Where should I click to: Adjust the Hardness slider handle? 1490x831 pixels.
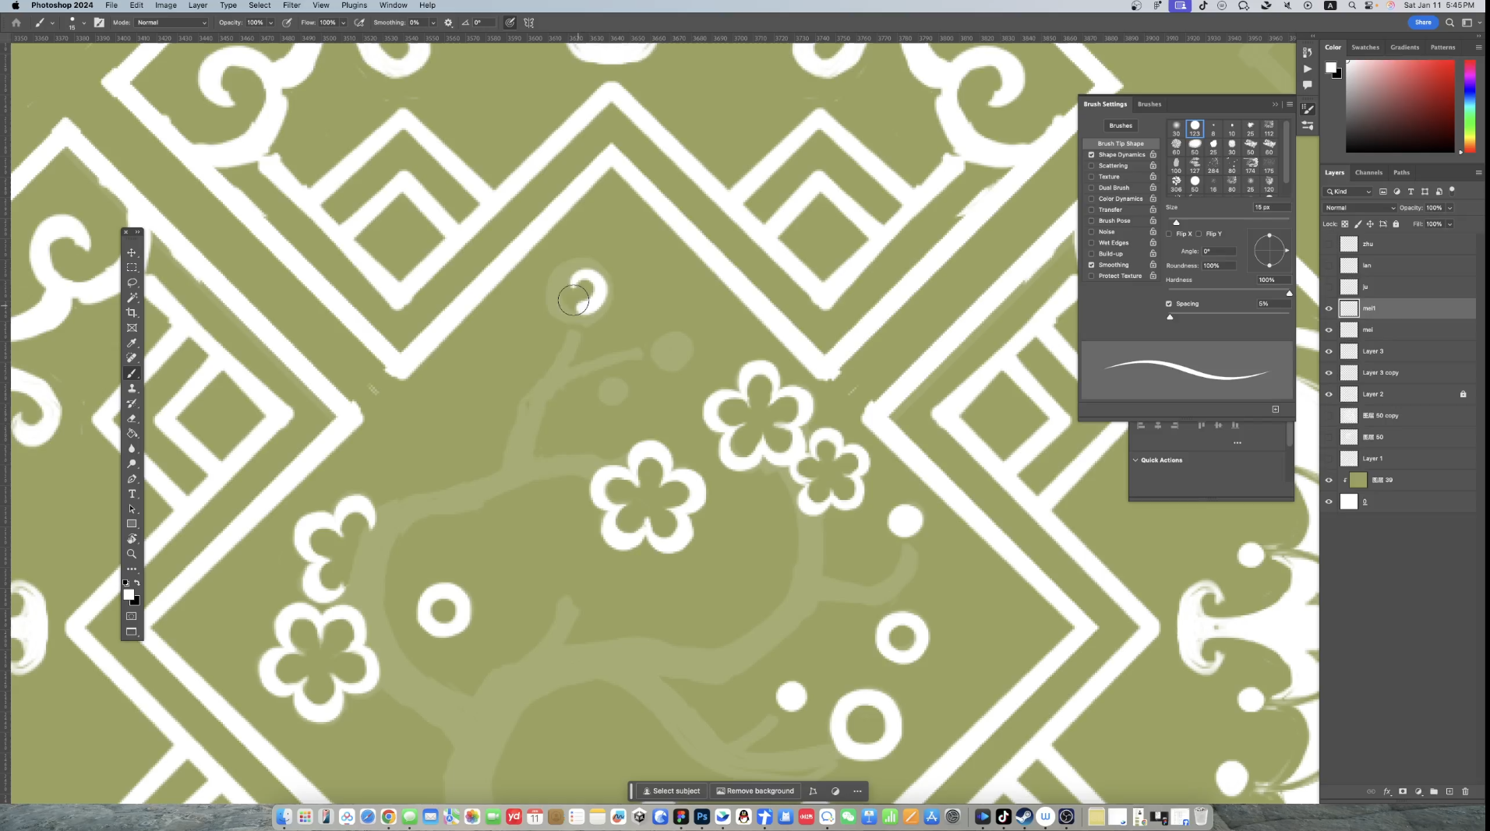point(1289,293)
